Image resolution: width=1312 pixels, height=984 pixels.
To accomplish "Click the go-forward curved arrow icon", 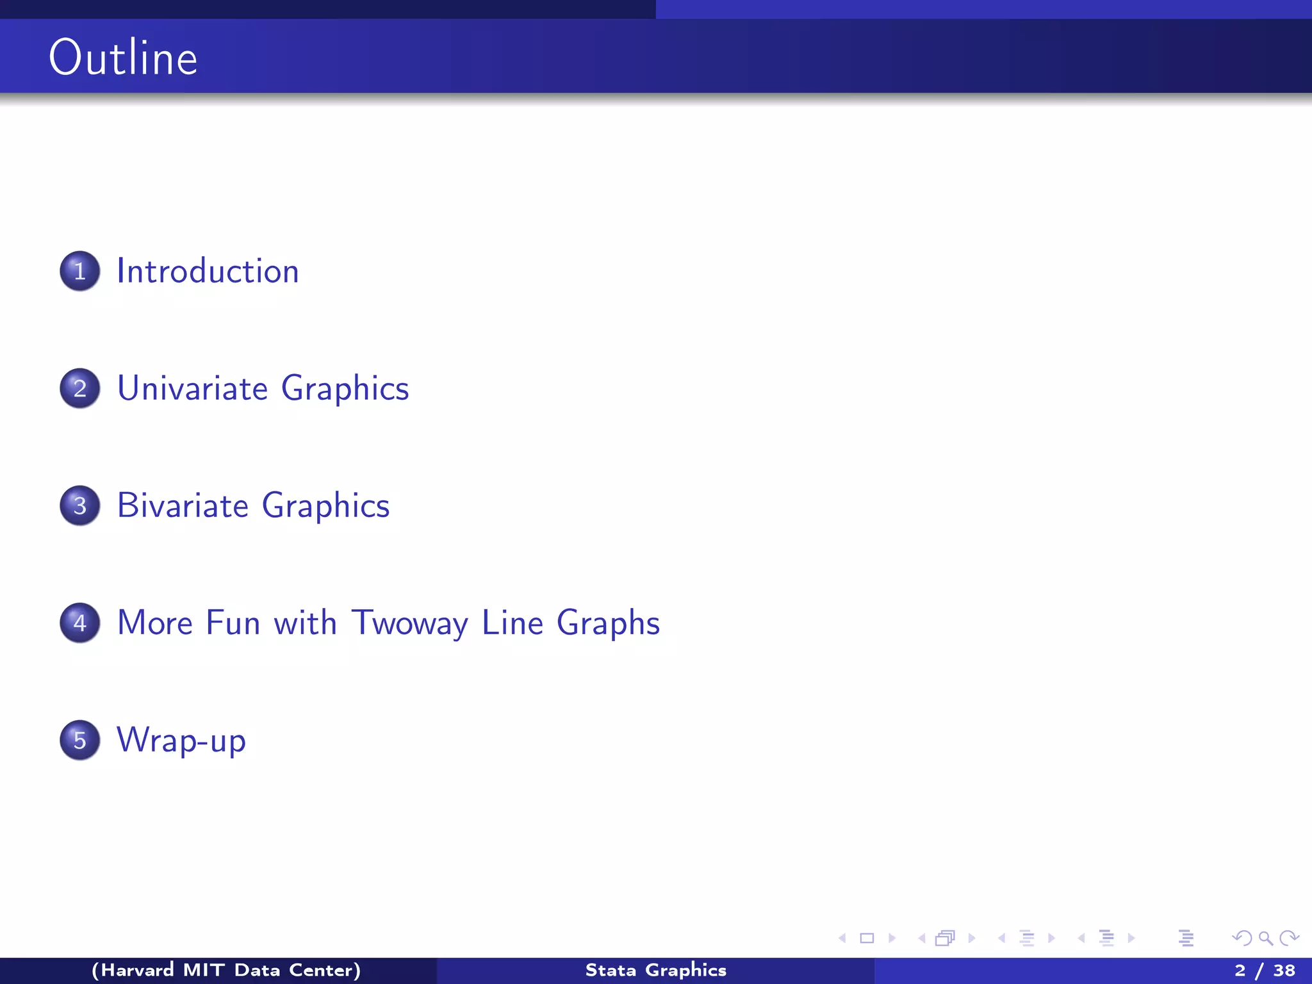I will tap(1289, 938).
